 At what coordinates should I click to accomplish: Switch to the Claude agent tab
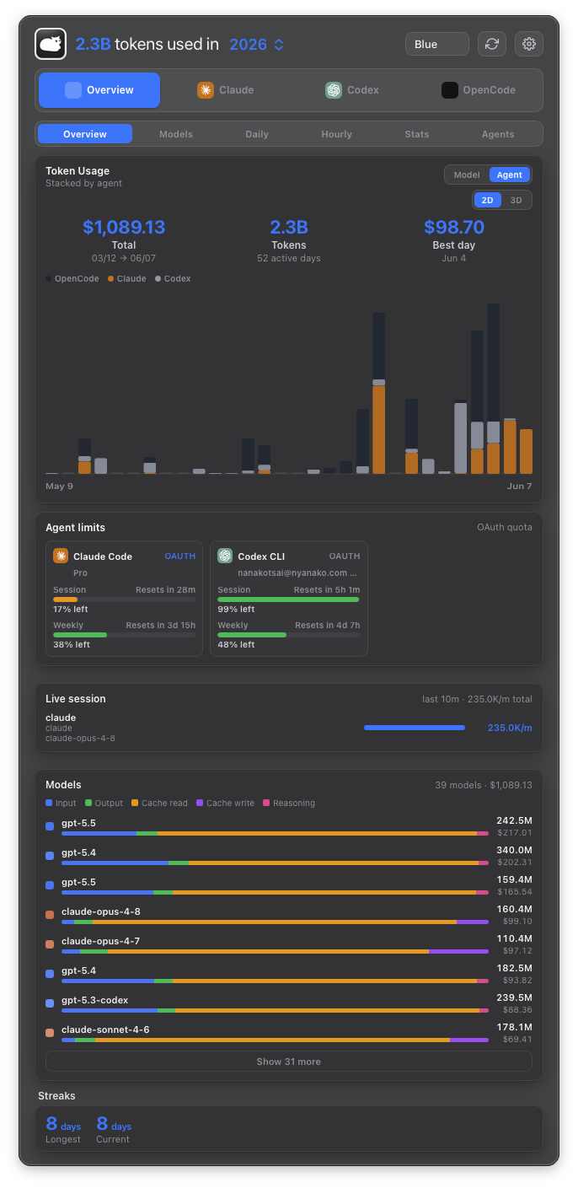point(225,90)
